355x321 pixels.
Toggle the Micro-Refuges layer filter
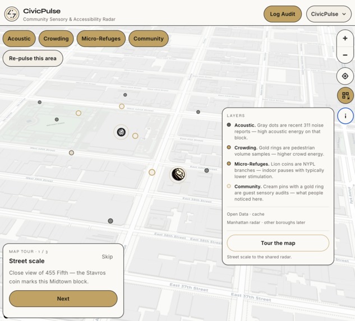pos(101,39)
